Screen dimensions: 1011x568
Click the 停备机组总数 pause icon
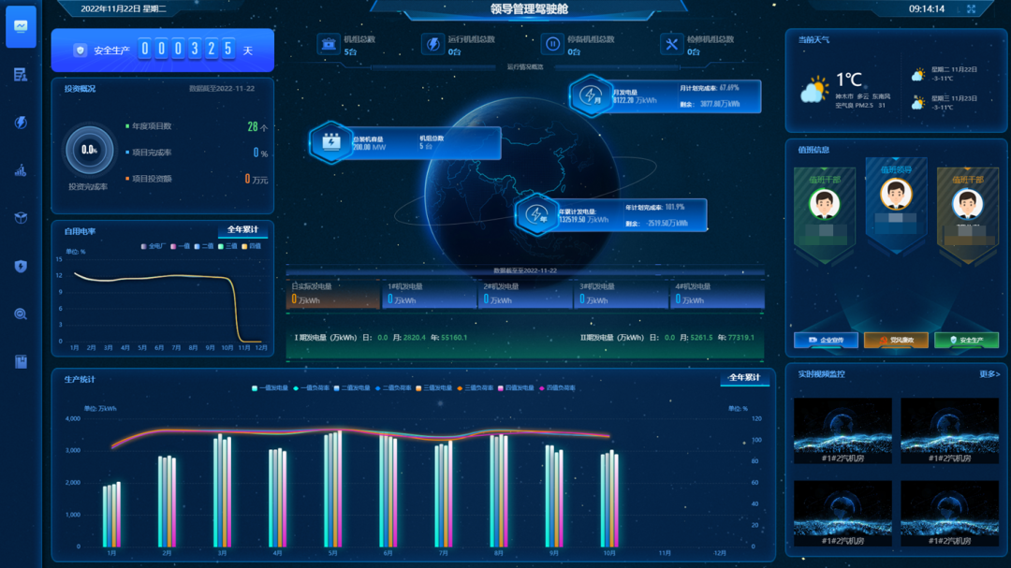[552, 44]
